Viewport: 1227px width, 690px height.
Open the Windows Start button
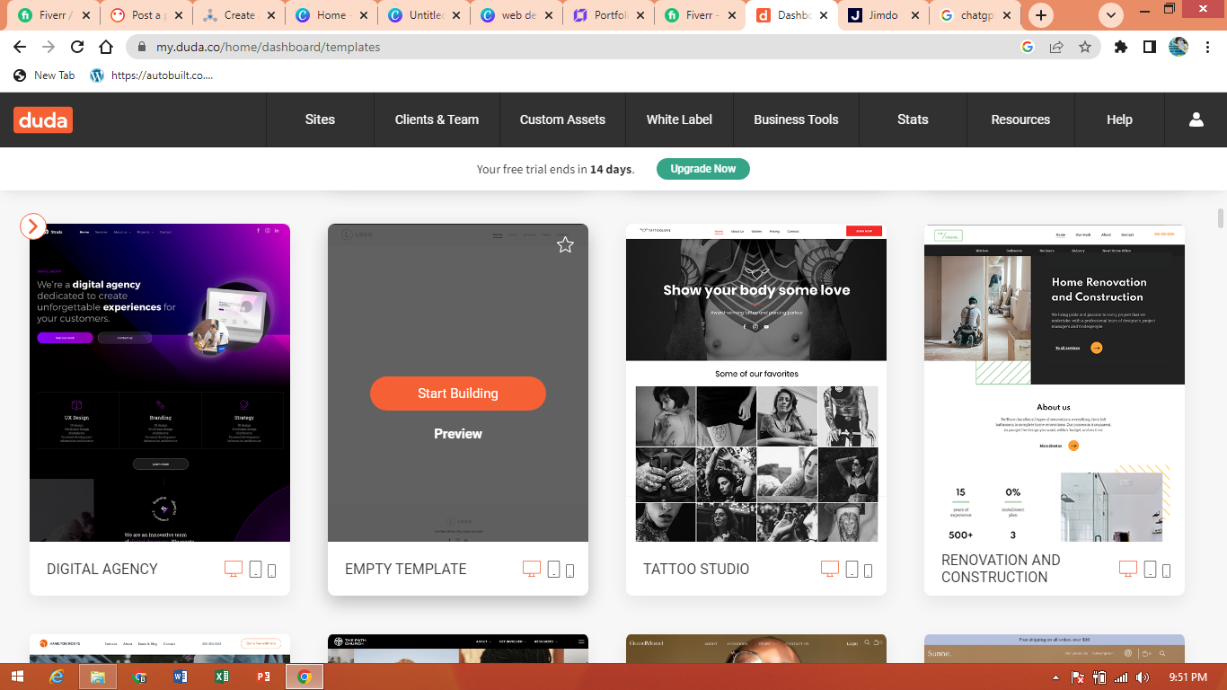point(17,677)
